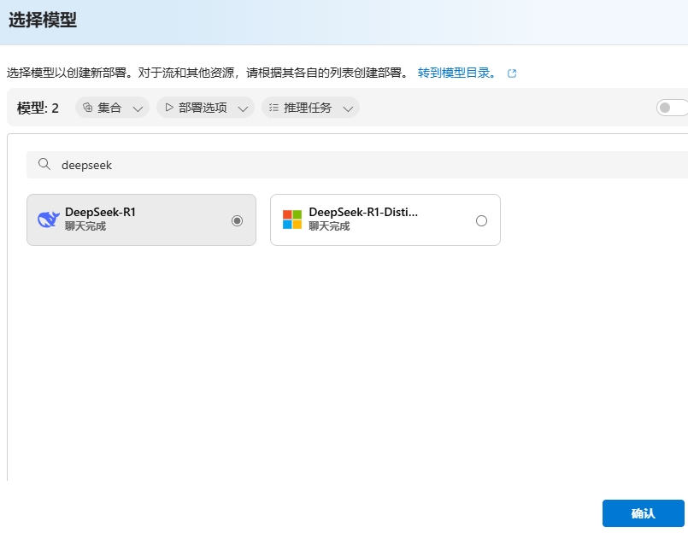Click the search field containing deepseek
Image resolution: width=688 pixels, height=533 pixels.
[357, 165]
